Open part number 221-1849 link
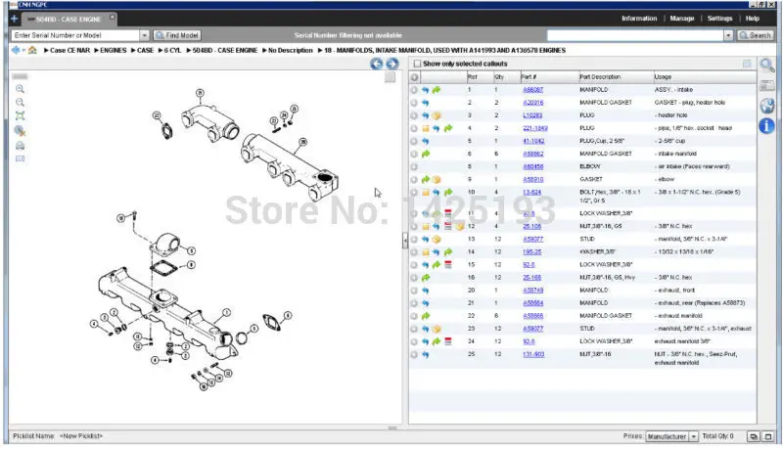The image size is (783, 449). tap(535, 128)
